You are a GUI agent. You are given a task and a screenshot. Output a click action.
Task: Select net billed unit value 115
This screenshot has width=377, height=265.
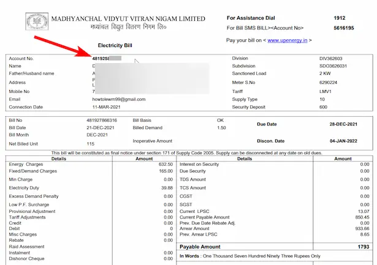90,144
